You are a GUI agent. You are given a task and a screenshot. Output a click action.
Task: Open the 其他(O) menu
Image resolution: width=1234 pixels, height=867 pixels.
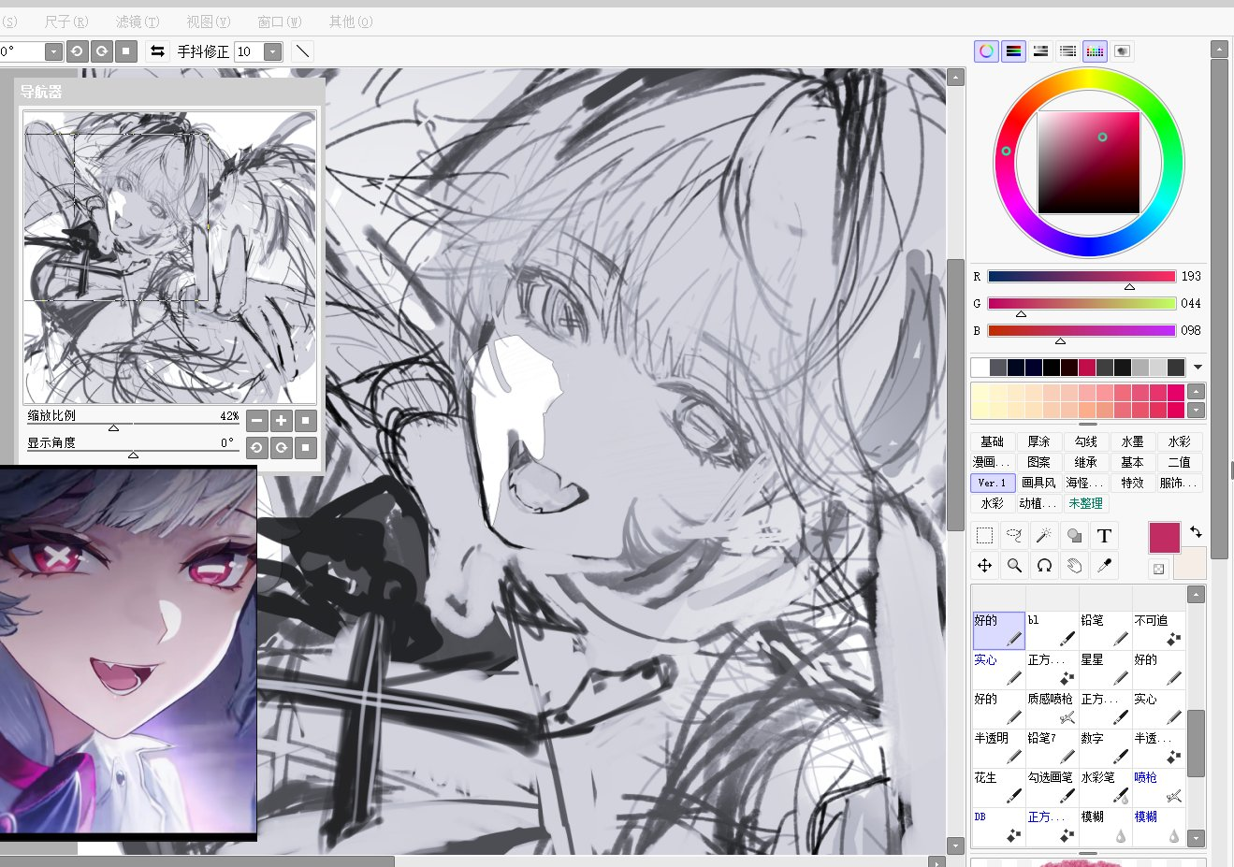351,22
